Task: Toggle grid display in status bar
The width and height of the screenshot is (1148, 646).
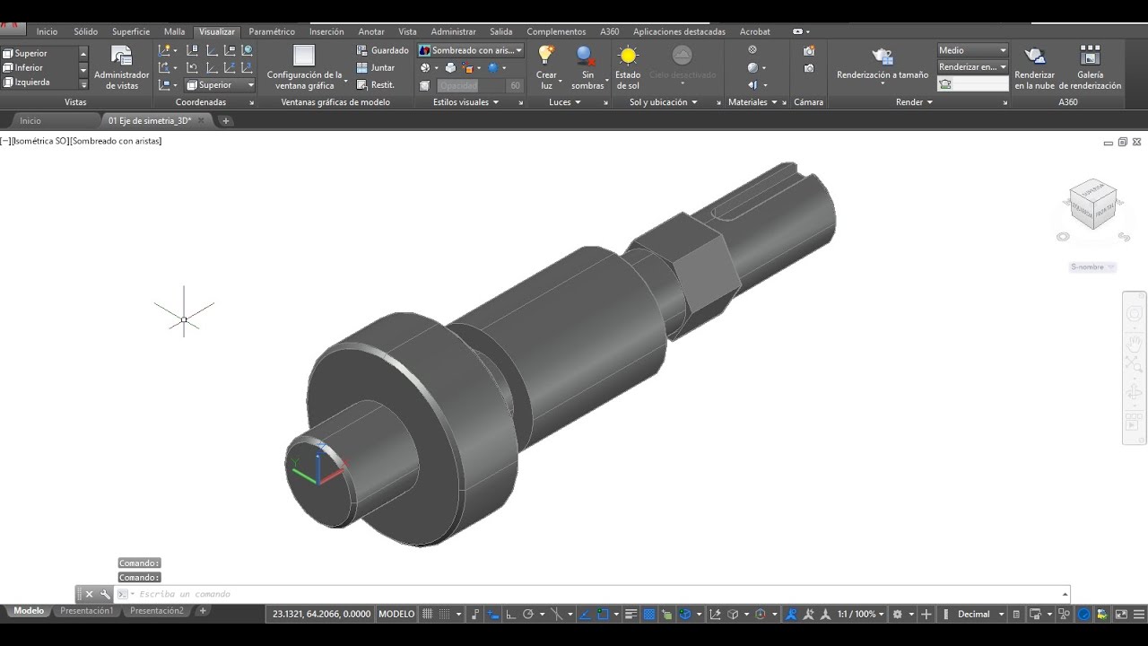Action: (x=427, y=615)
